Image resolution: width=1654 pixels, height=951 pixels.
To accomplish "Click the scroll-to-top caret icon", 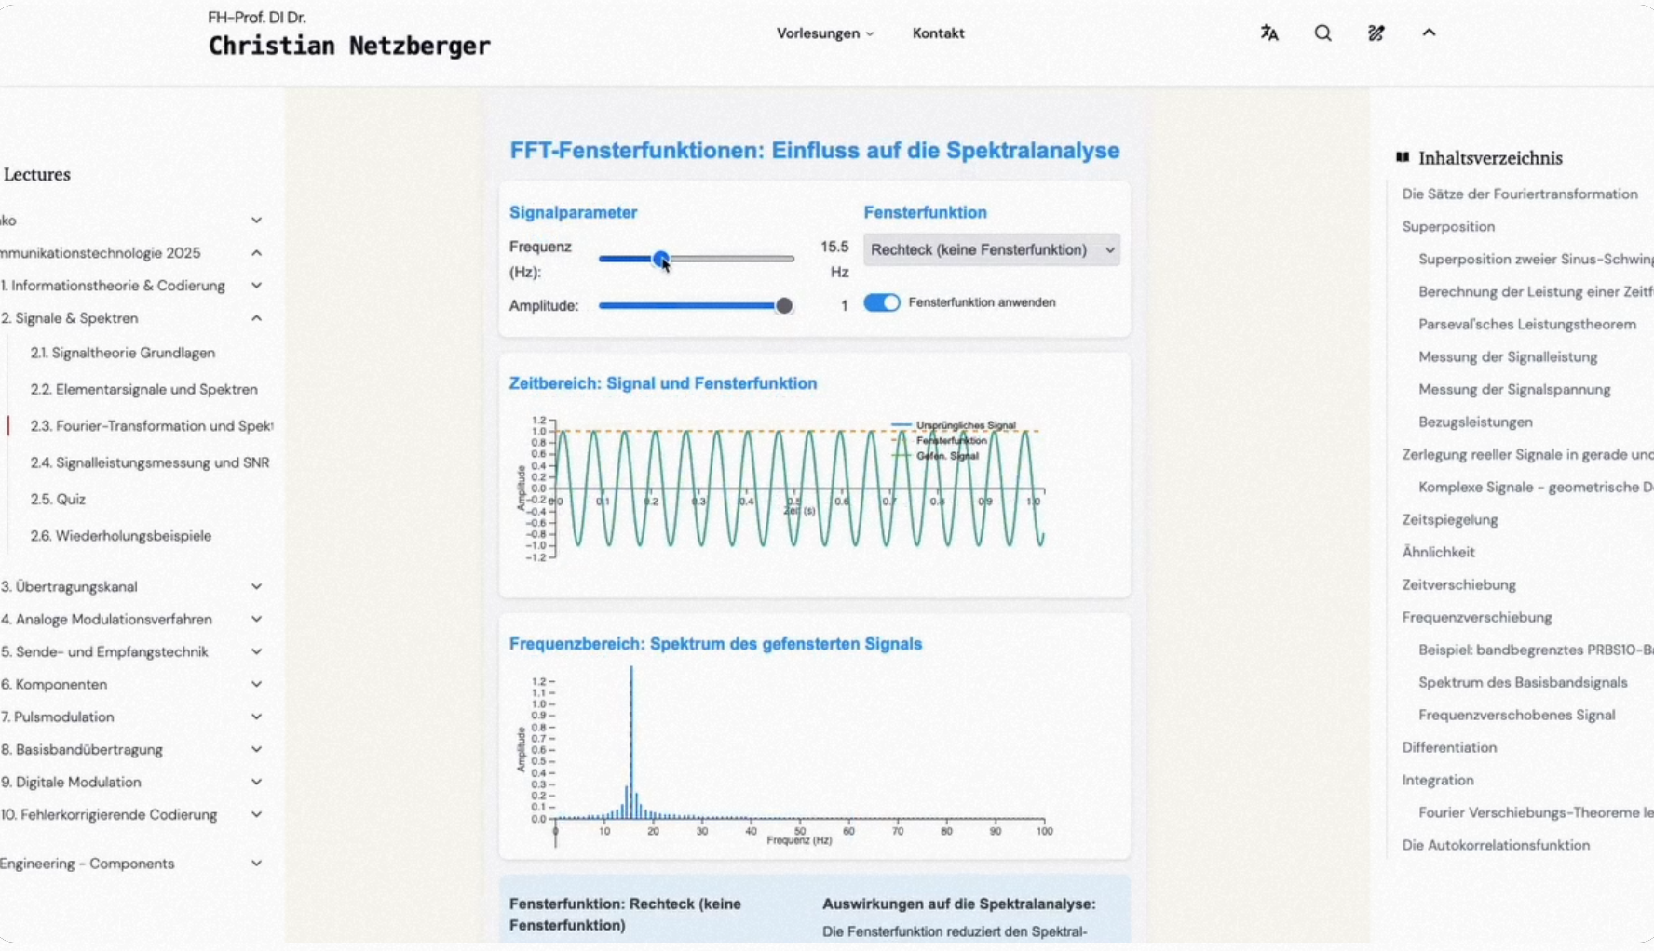I will coord(1429,33).
